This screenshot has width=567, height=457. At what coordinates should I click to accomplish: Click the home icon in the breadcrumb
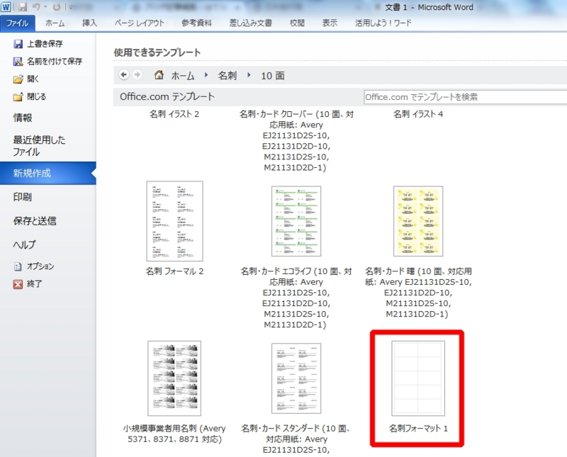point(159,75)
